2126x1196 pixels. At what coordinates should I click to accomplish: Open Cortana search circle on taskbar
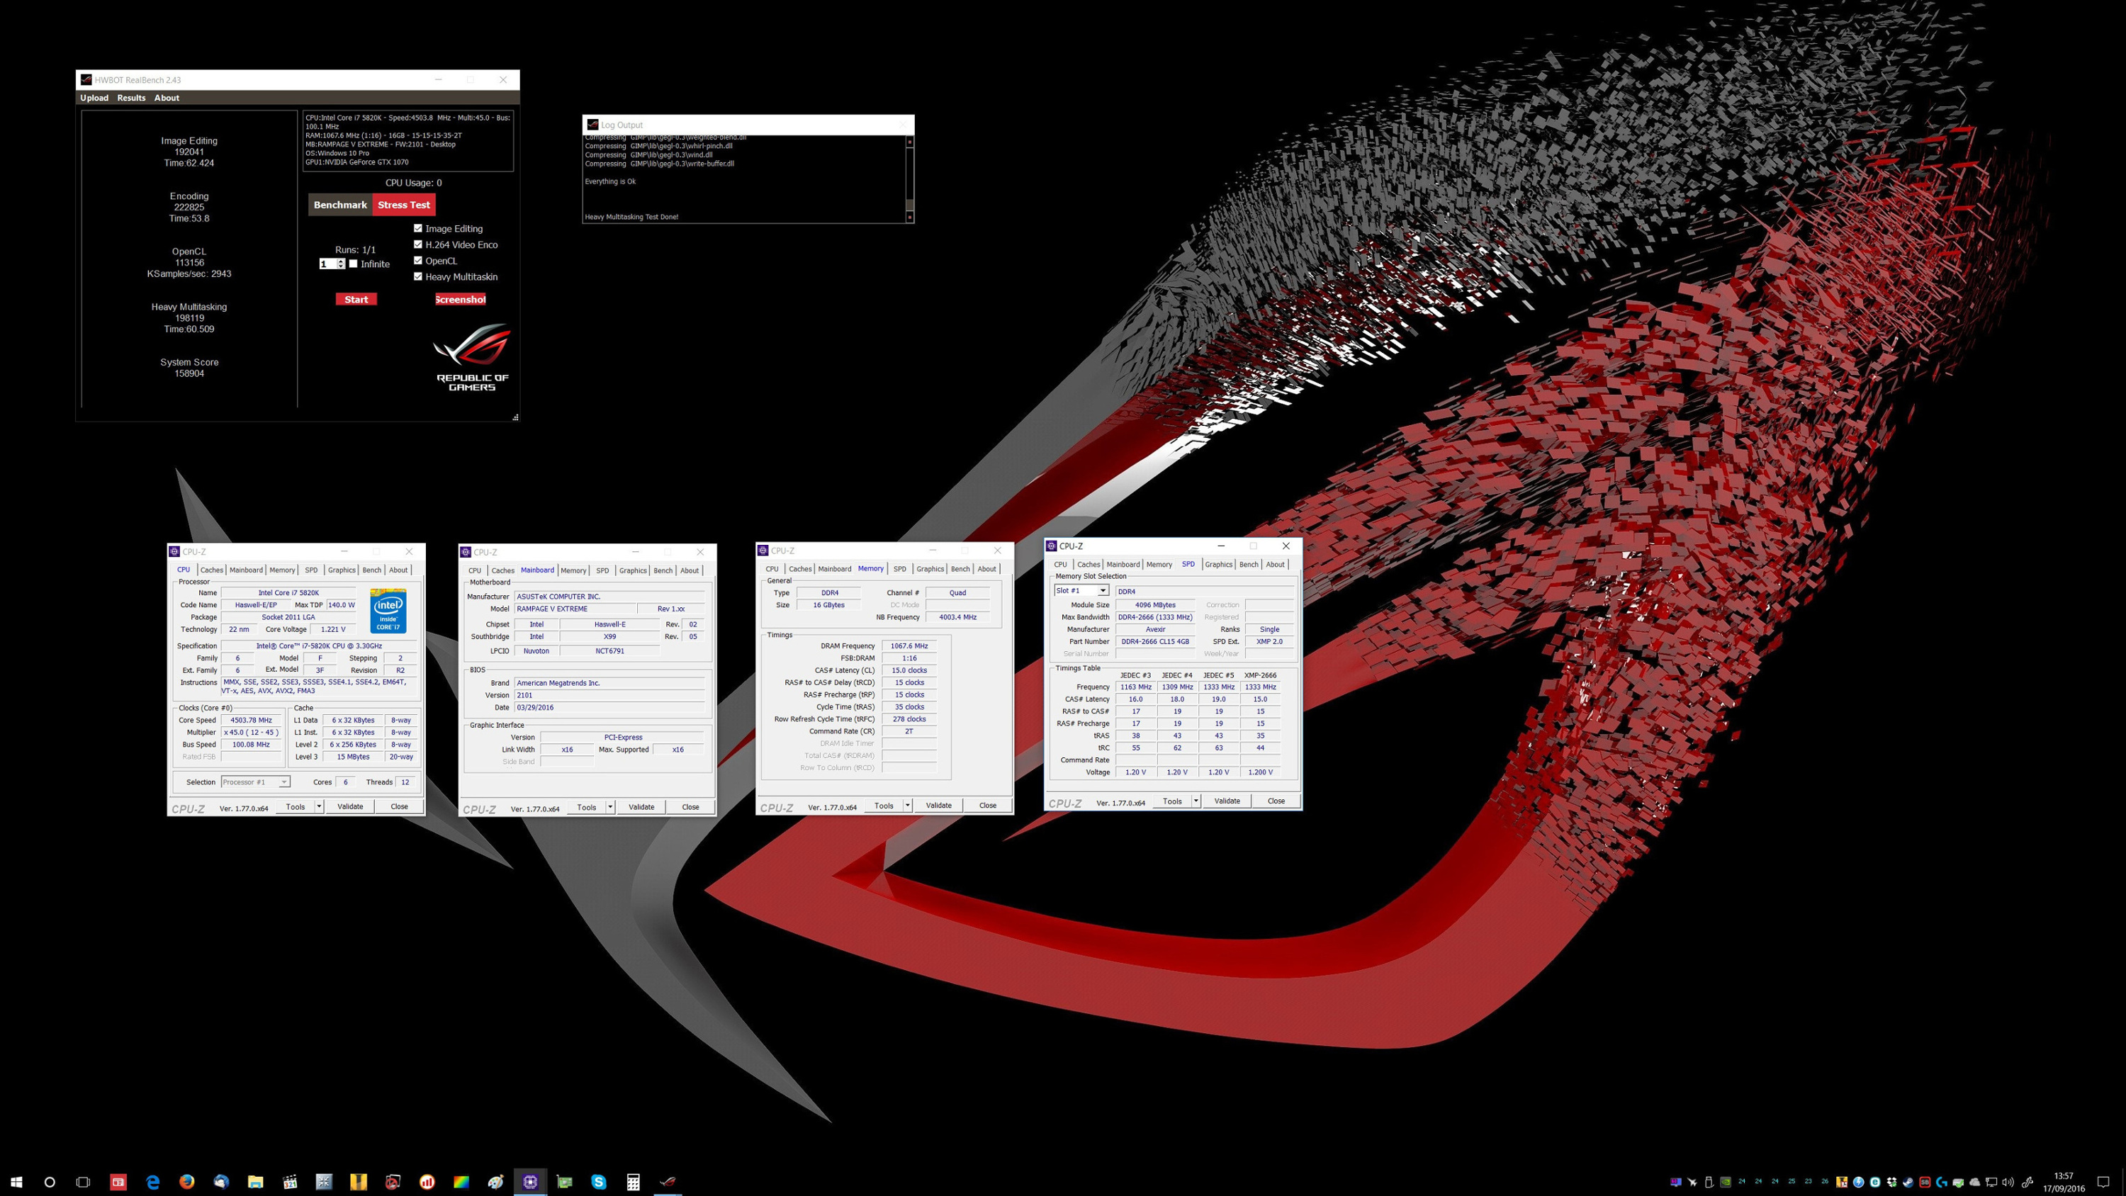coord(50,1182)
